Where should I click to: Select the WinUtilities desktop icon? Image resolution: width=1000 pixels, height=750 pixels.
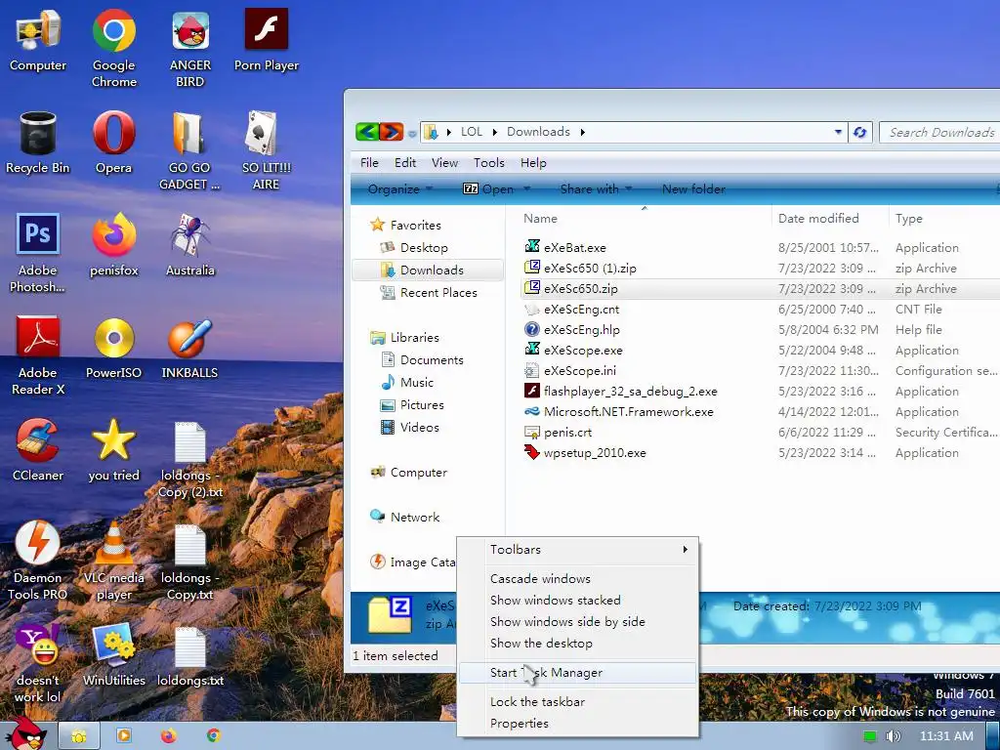tap(113, 655)
